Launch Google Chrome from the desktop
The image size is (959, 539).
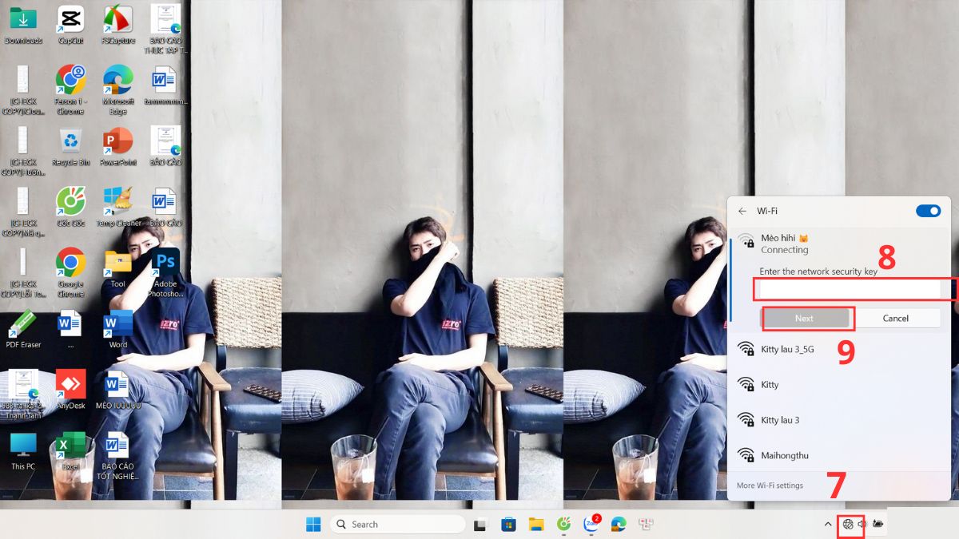[70, 271]
